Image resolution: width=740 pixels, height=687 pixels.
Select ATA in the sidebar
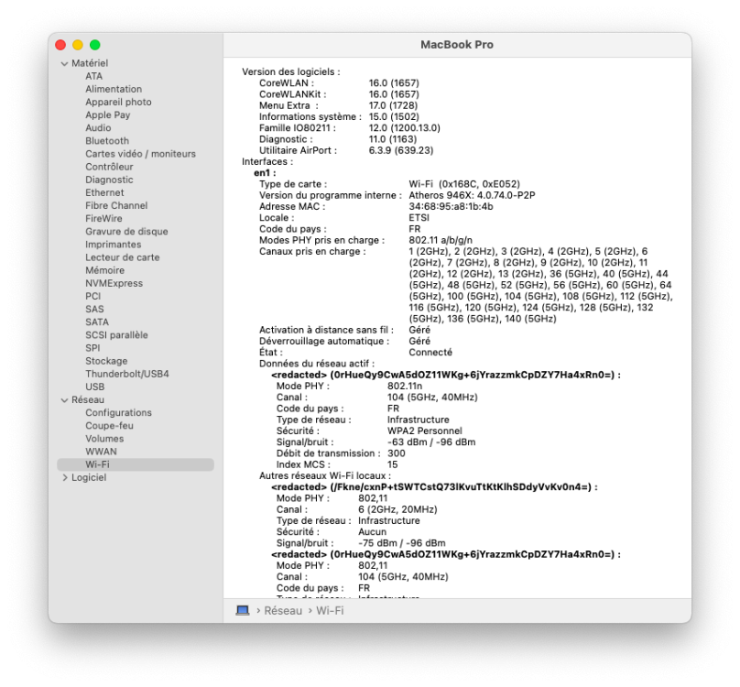coord(94,77)
